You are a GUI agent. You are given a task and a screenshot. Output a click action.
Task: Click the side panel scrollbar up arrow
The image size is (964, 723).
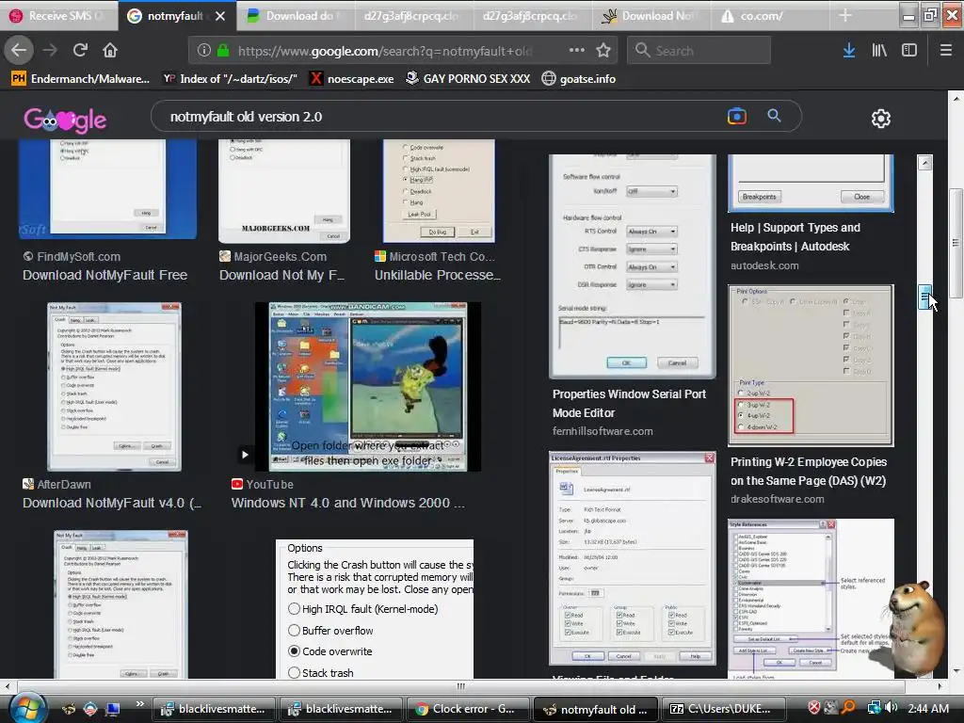[924, 162]
